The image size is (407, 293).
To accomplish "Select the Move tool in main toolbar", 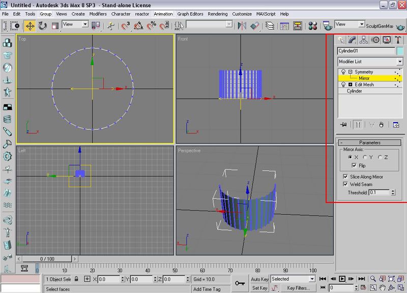I will 30,26.
